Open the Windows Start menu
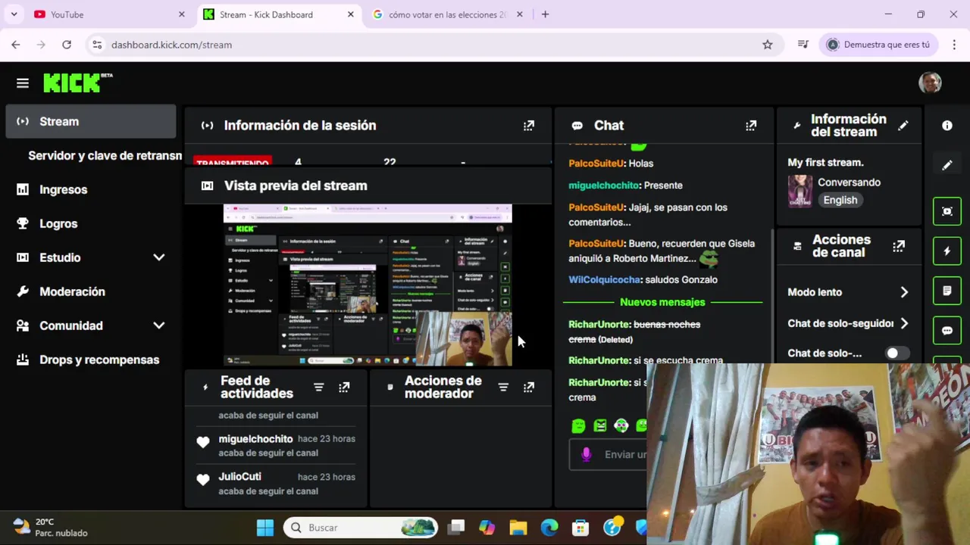The height and width of the screenshot is (545, 970). click(265, 528)
